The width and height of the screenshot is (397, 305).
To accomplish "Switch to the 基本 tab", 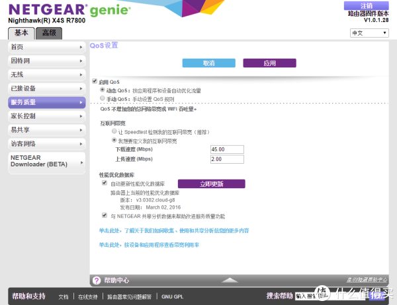I will click(x=21, y=34).
